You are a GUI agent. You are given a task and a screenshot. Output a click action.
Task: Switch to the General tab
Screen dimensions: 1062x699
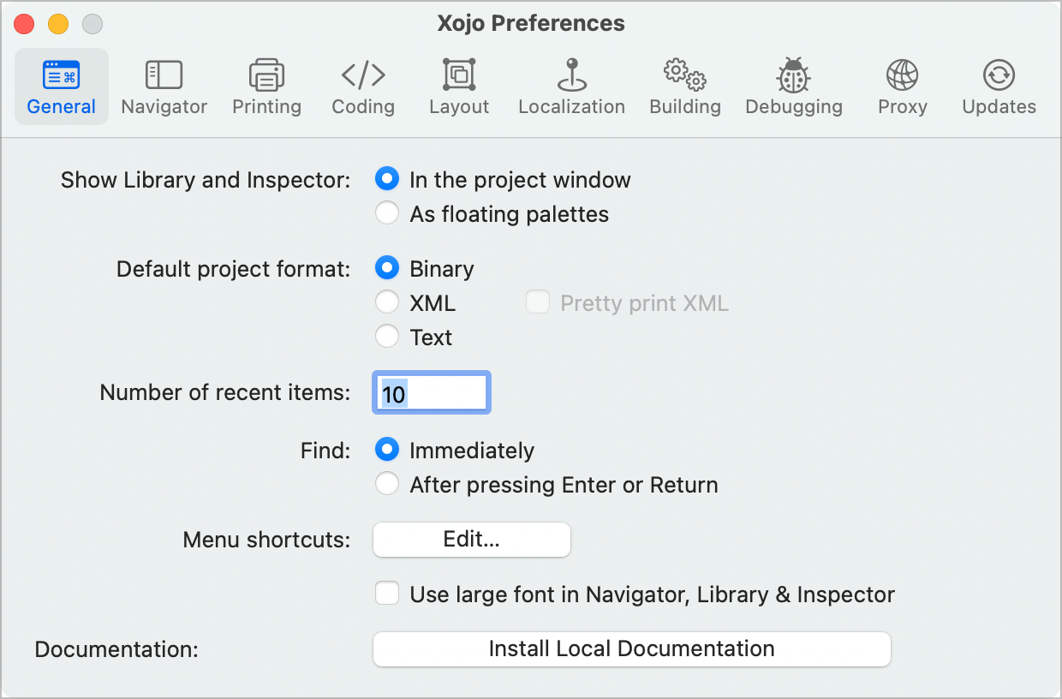62,87
